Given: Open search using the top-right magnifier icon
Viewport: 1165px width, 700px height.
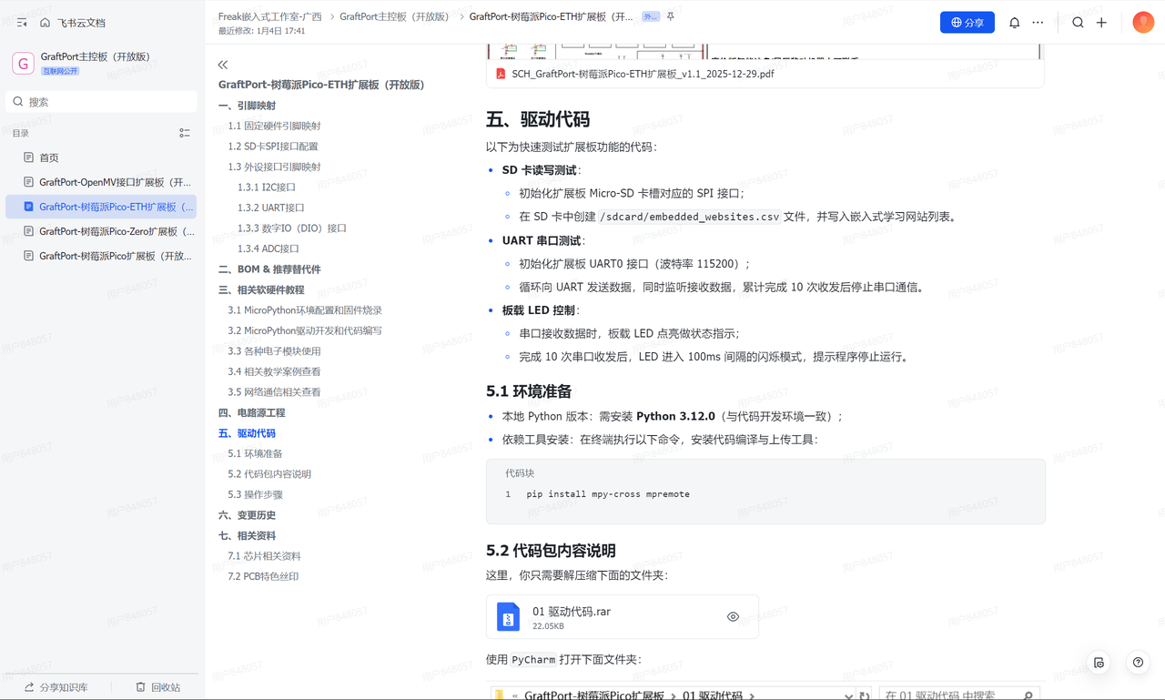Looking at the screenshot, I should point(1078,23).
